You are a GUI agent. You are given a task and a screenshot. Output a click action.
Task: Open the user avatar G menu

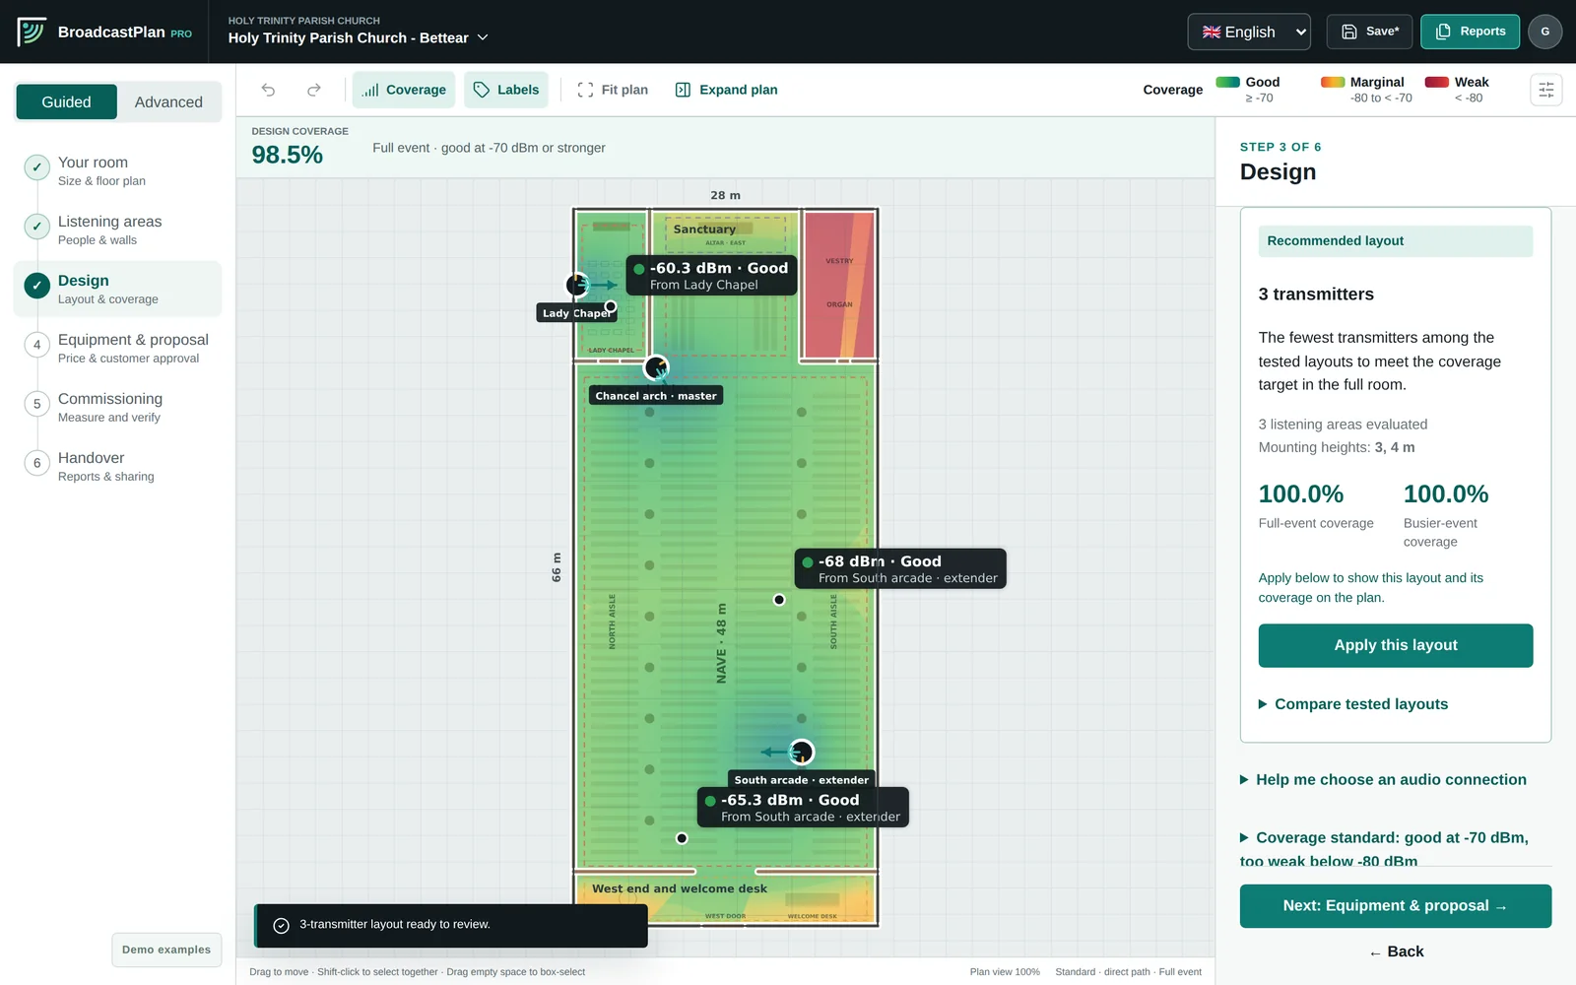pyautogui.click(x=1544, y=32)
